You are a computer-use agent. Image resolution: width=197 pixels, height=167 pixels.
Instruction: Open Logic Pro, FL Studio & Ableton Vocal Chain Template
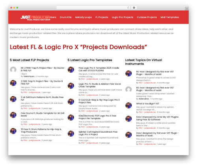click(x=100, y=85)
